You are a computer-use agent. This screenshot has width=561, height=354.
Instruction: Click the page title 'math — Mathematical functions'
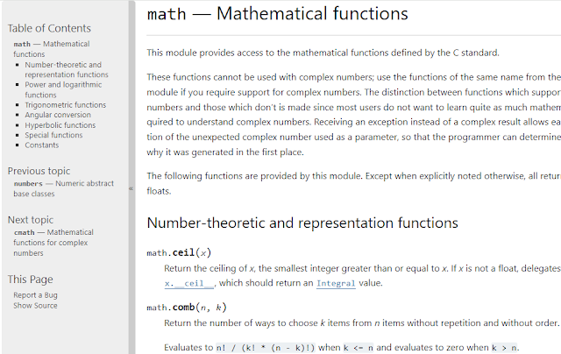pos(277,14)
